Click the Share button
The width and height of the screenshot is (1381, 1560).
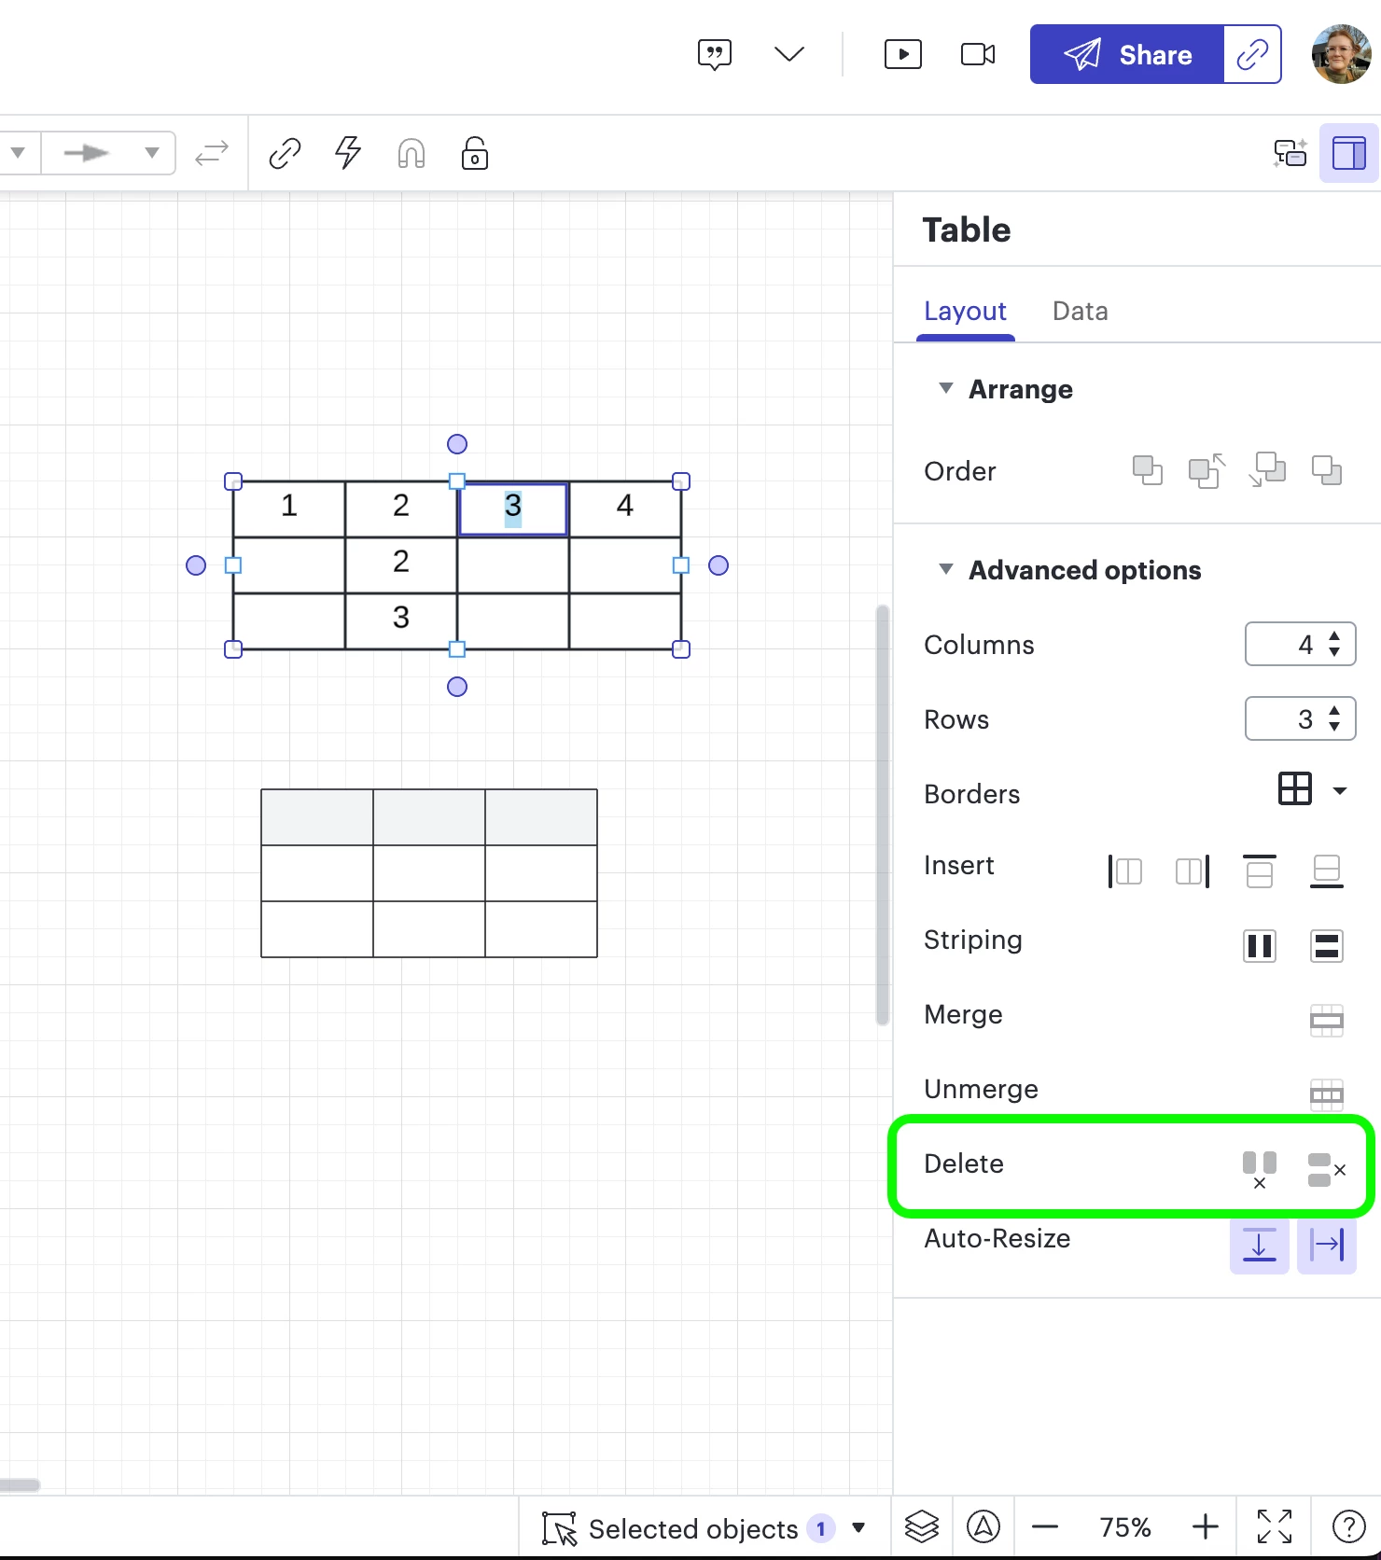click(x=1127, y=55)
